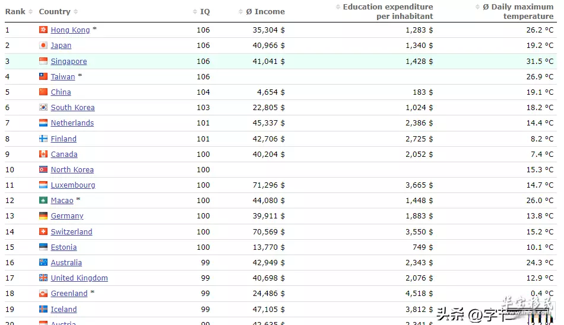
Task: Sort by Daily maximum temperature header
Action: 517,12
